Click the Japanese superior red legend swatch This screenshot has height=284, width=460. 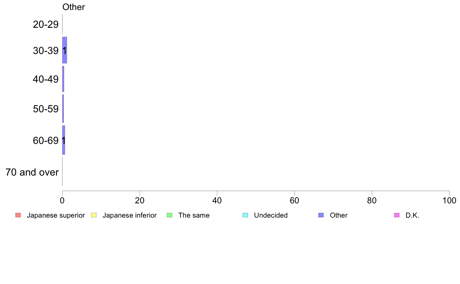(x=18, y=215)
